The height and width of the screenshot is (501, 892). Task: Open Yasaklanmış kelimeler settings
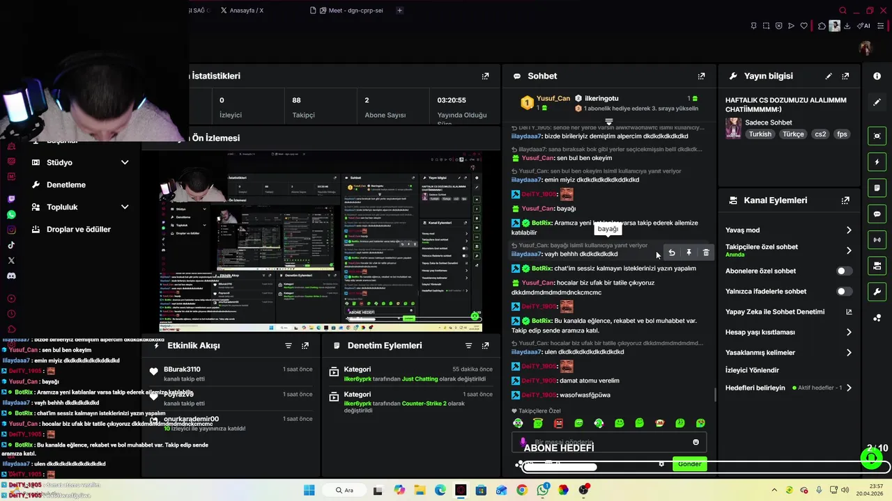(789, 353)
